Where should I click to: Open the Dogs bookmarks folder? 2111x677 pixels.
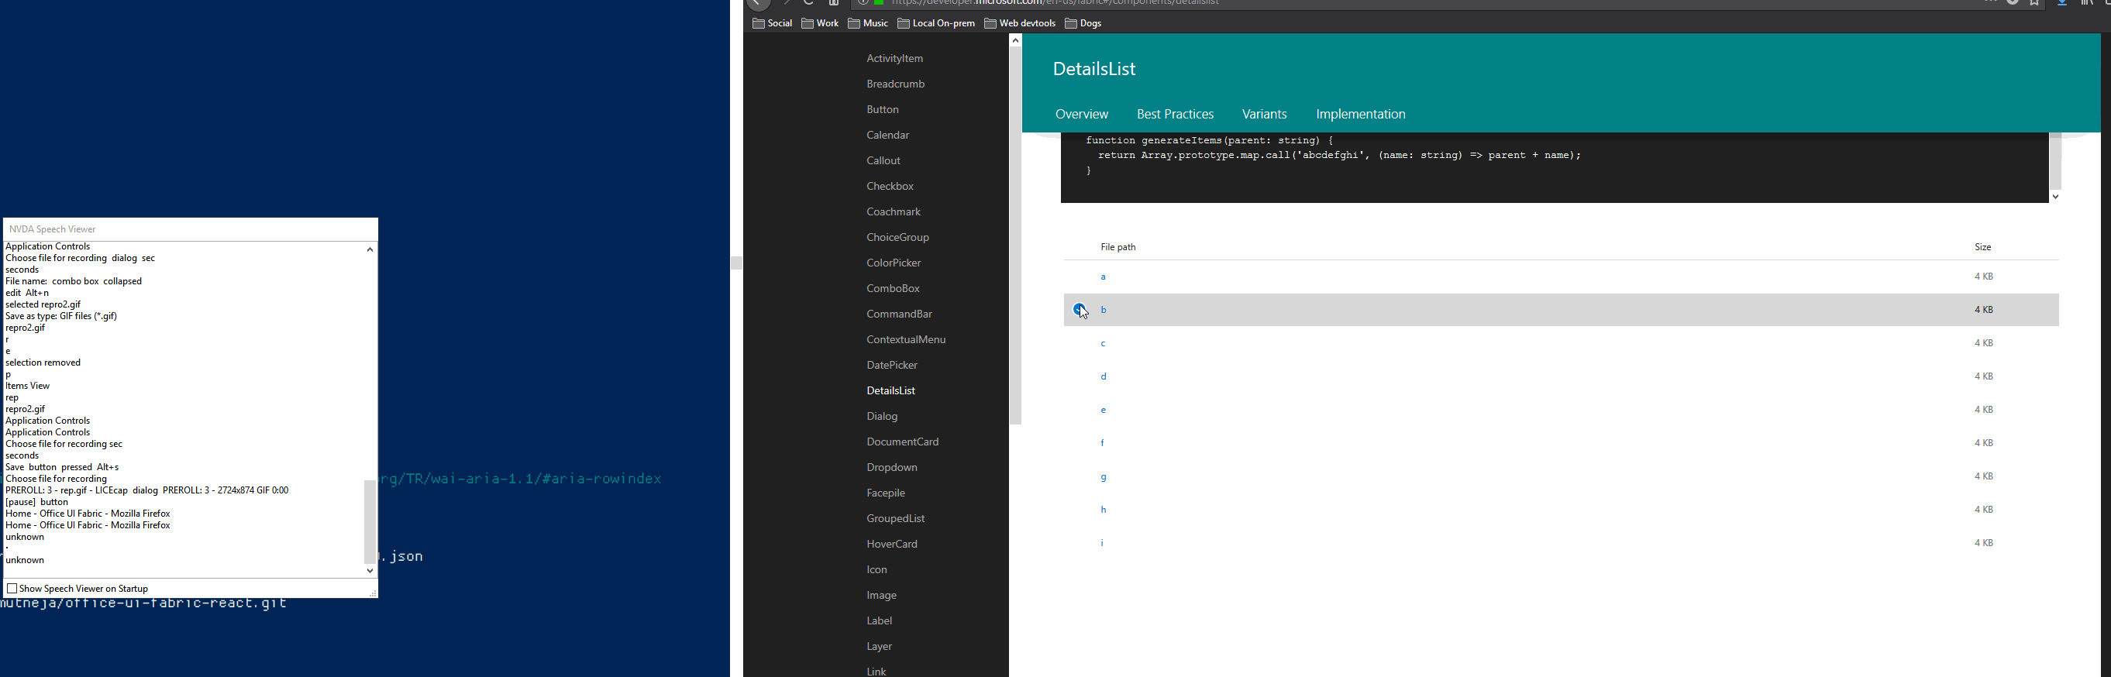click(x=1083, y=23)
